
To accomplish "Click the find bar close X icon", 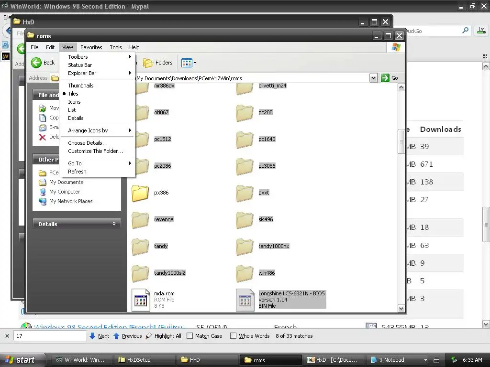I will [7, 336].
